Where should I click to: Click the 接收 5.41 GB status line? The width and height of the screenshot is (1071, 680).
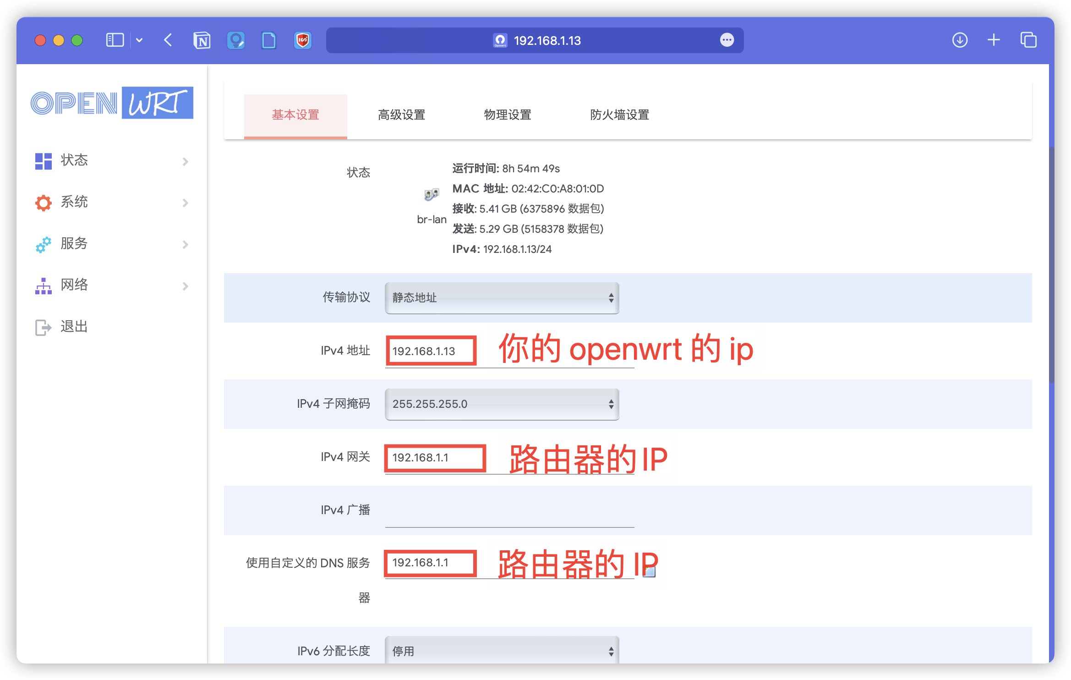528,209
